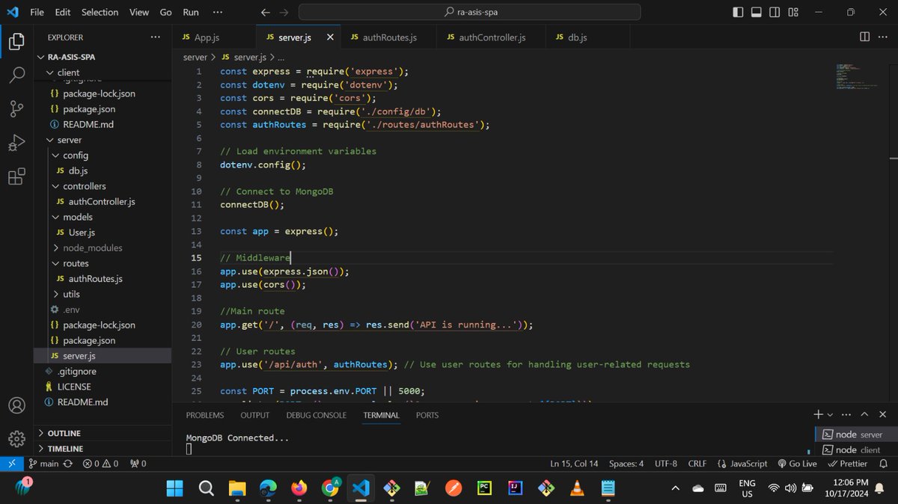Synchronize changes in the status bar
Image resolution: width=898 pixels, height=504 pixels.
pos(68,464)
